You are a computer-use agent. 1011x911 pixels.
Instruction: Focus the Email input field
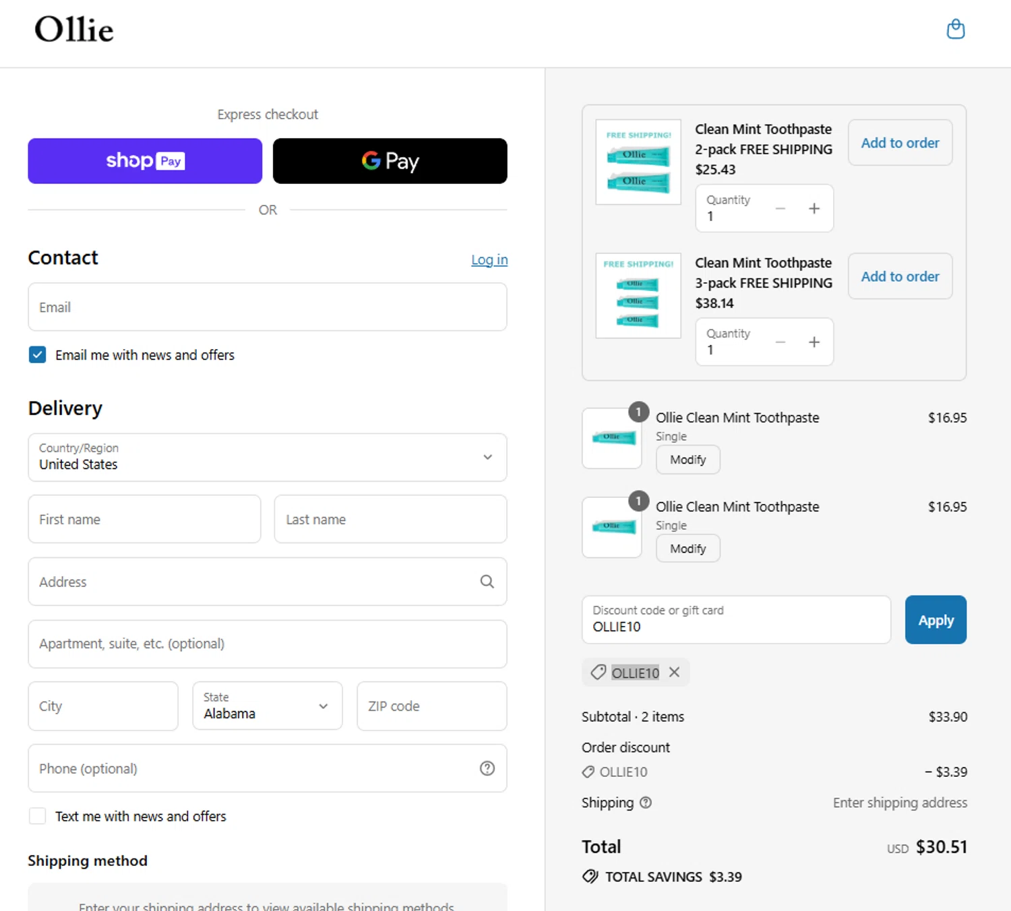coord(268,307)
